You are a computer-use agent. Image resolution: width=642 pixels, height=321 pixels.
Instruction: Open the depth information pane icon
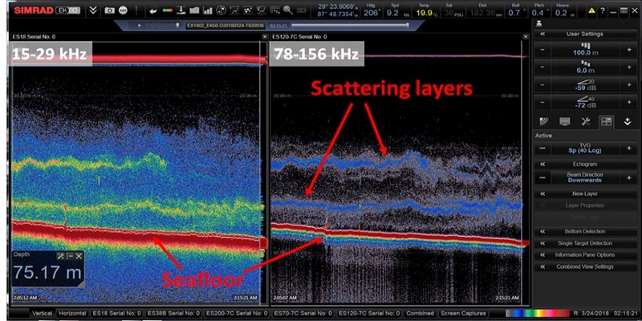(181, 10)
